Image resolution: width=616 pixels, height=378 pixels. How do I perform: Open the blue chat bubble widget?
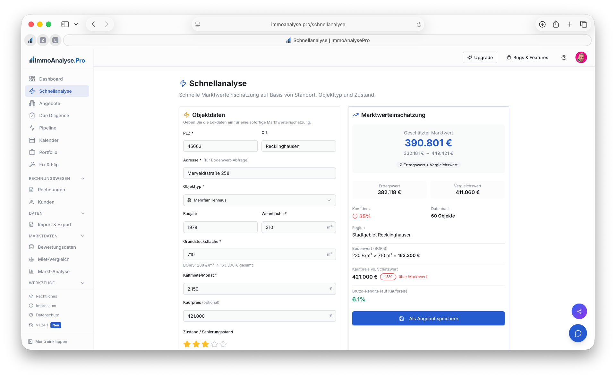578,333
